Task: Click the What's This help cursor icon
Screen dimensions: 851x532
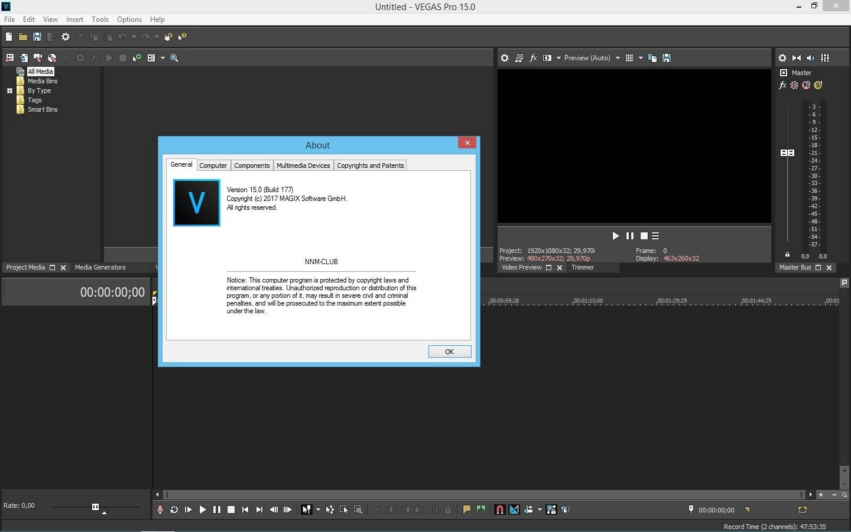Action: click(x=183, y=37)
